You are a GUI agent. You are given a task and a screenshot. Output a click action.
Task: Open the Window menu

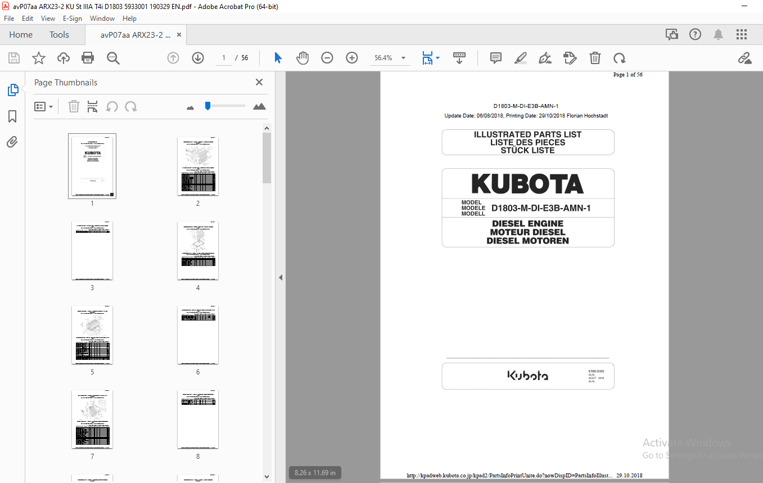click(102, 19)
